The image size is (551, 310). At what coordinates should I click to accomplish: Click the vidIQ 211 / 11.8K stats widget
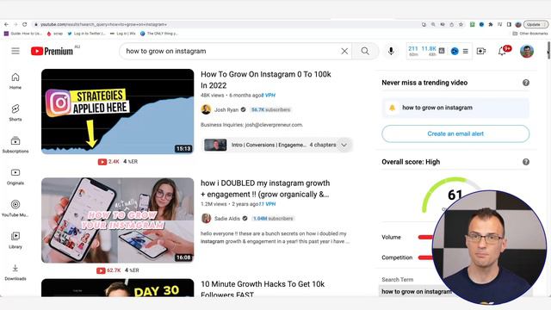coord(422,52)
